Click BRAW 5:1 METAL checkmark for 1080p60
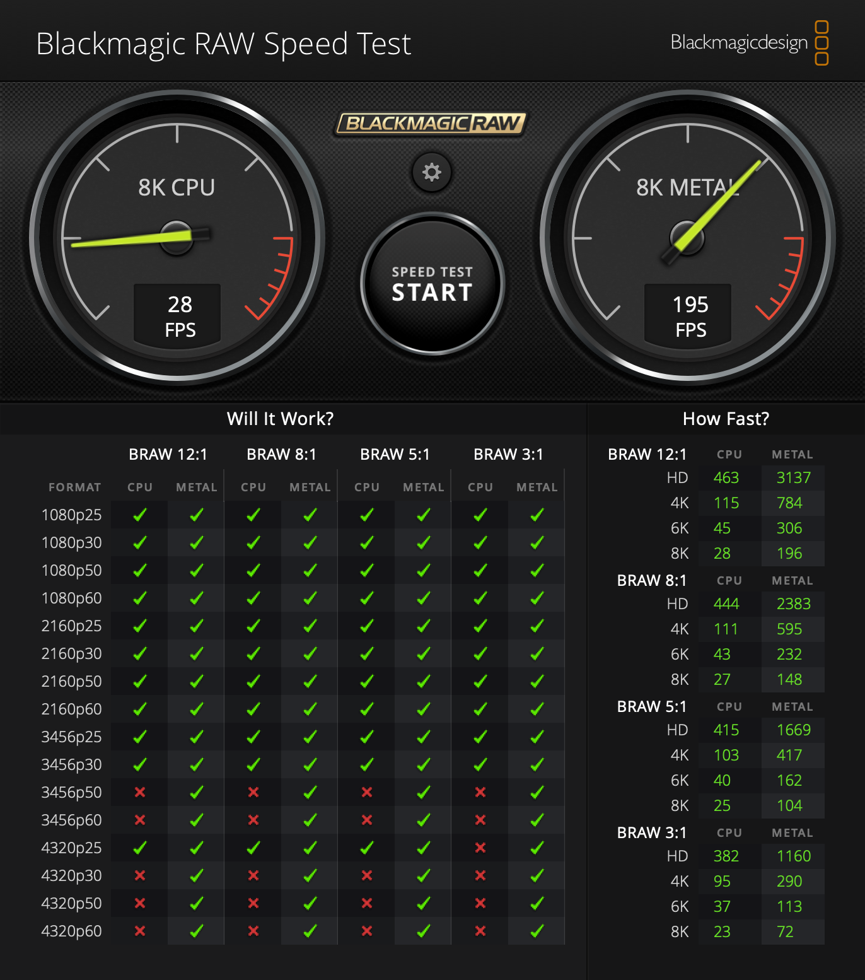The width and height of the screenshot is (865, 980). point(424,598)
